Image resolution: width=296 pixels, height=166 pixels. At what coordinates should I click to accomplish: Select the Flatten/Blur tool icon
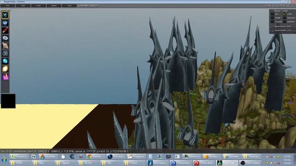click(x=5, y=23)
